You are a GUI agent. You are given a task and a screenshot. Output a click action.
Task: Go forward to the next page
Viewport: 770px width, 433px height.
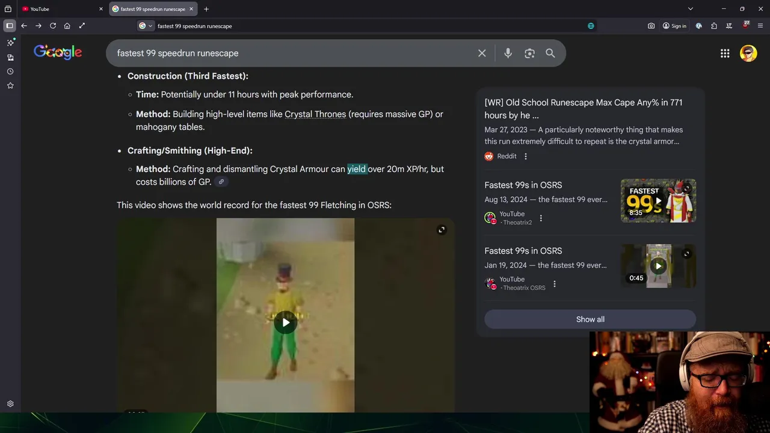point(38,26)
